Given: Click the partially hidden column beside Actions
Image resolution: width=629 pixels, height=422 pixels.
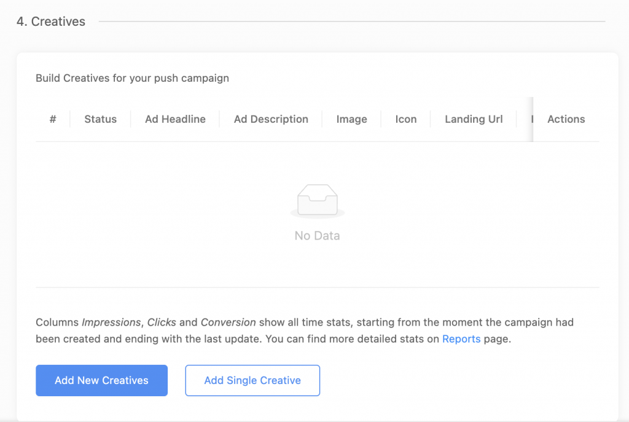Looking at the screenshot, I should point(529,119).
